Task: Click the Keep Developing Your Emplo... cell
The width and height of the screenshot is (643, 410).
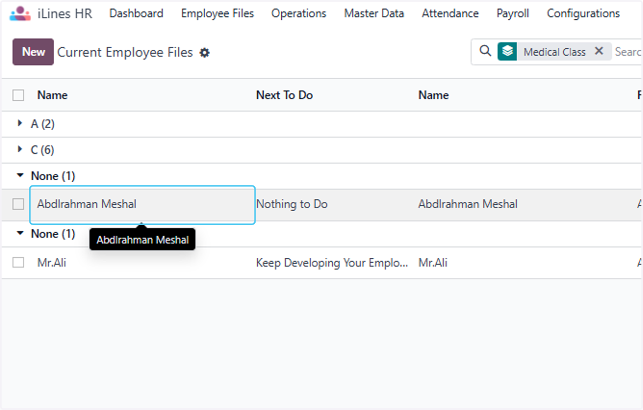Action: (x=332, y=263)
